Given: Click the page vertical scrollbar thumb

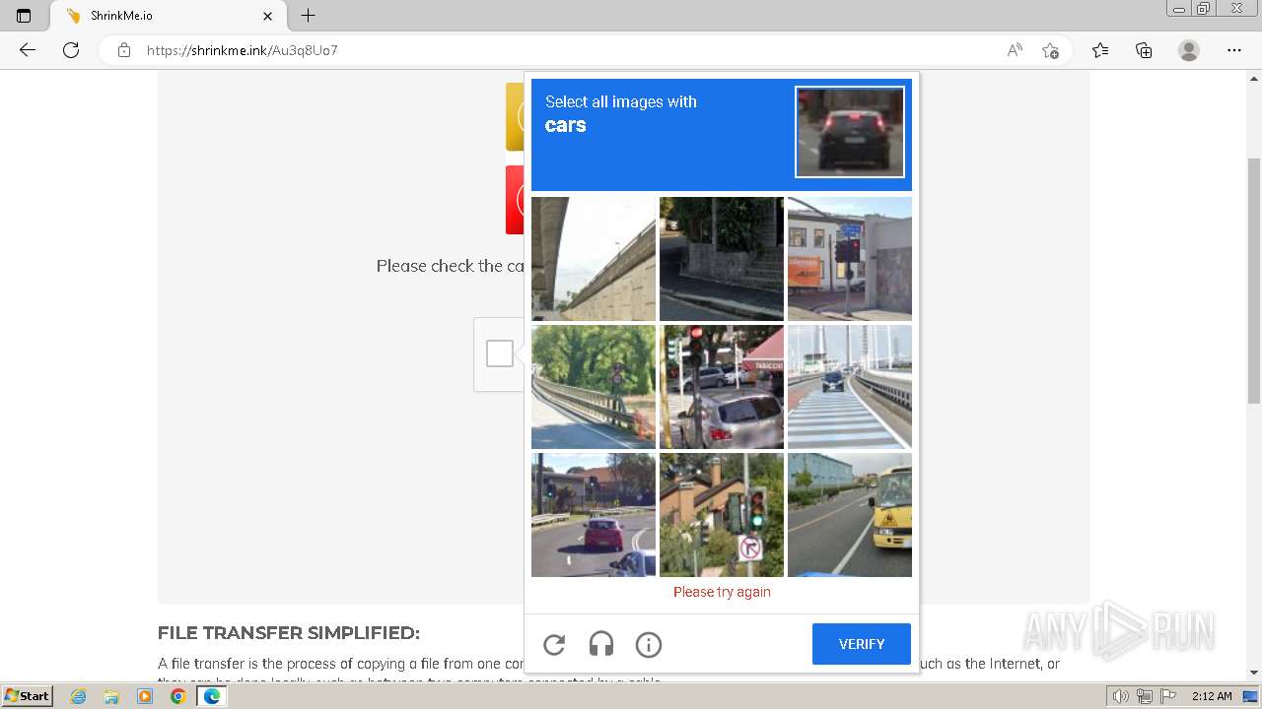Looking at the screenshot, I should (x=1254, y=281).
